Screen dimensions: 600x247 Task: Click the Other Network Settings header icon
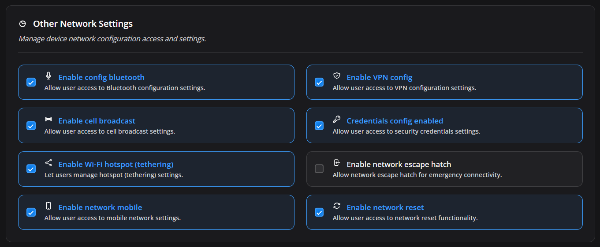[22, 24]
